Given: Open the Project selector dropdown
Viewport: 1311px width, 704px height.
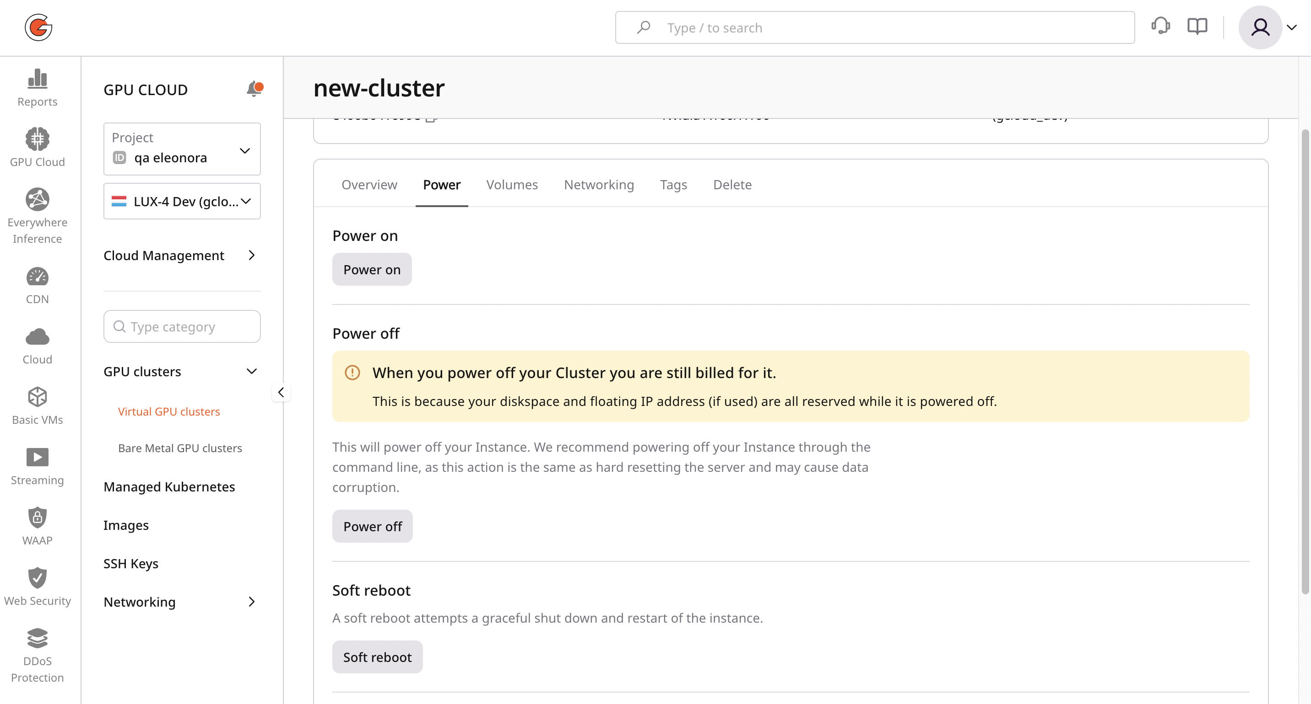Looking at the screenshot, I should click(182, 149).
